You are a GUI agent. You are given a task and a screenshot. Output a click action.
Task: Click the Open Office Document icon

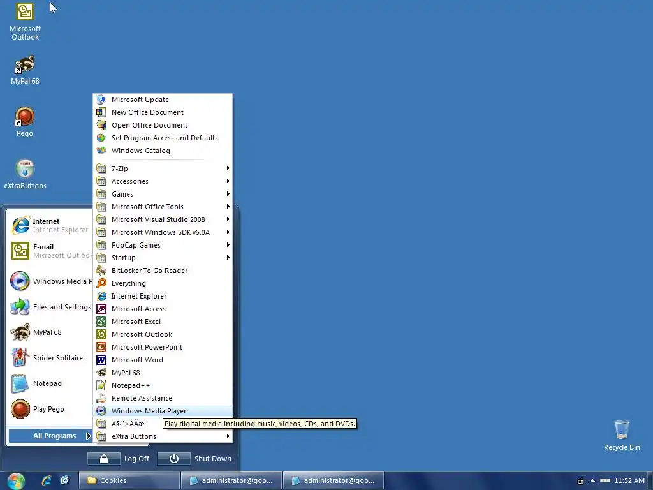(x=101, y=125)
